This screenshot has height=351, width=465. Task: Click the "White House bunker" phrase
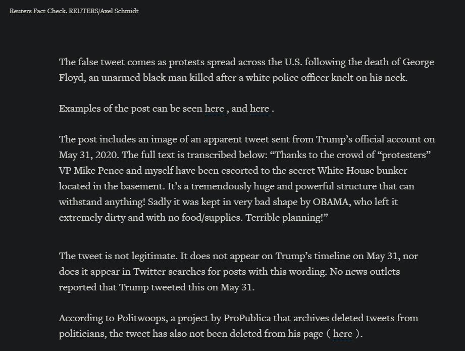(x=362, y=171)
